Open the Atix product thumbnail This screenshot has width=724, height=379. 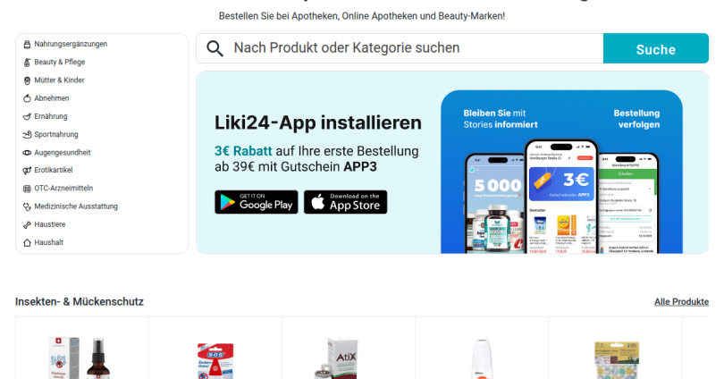338,358
